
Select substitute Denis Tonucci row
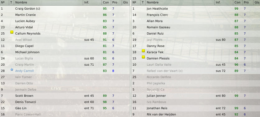click(x=65, y=102)
